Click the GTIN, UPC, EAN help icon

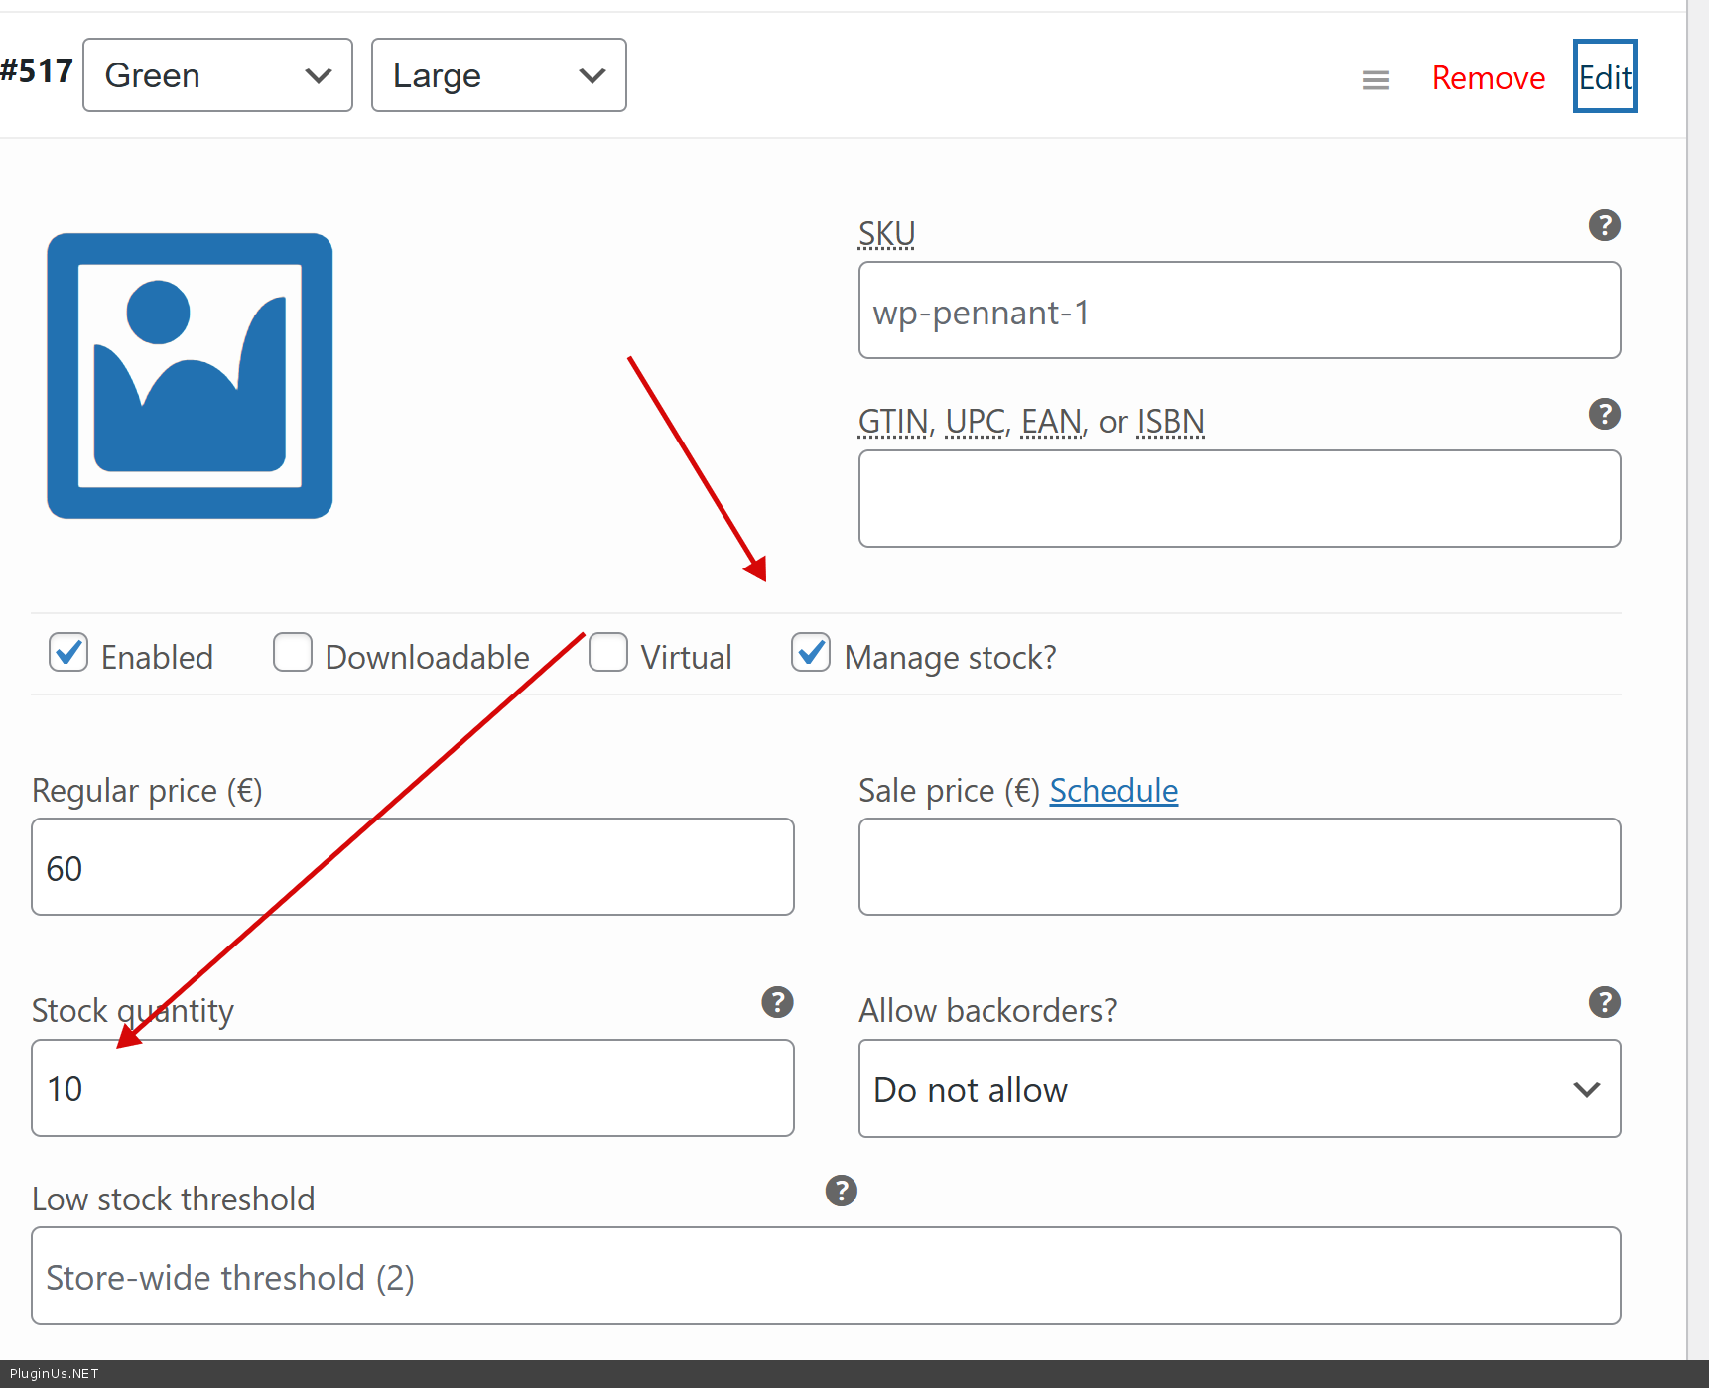click(x=1604, y=414)
